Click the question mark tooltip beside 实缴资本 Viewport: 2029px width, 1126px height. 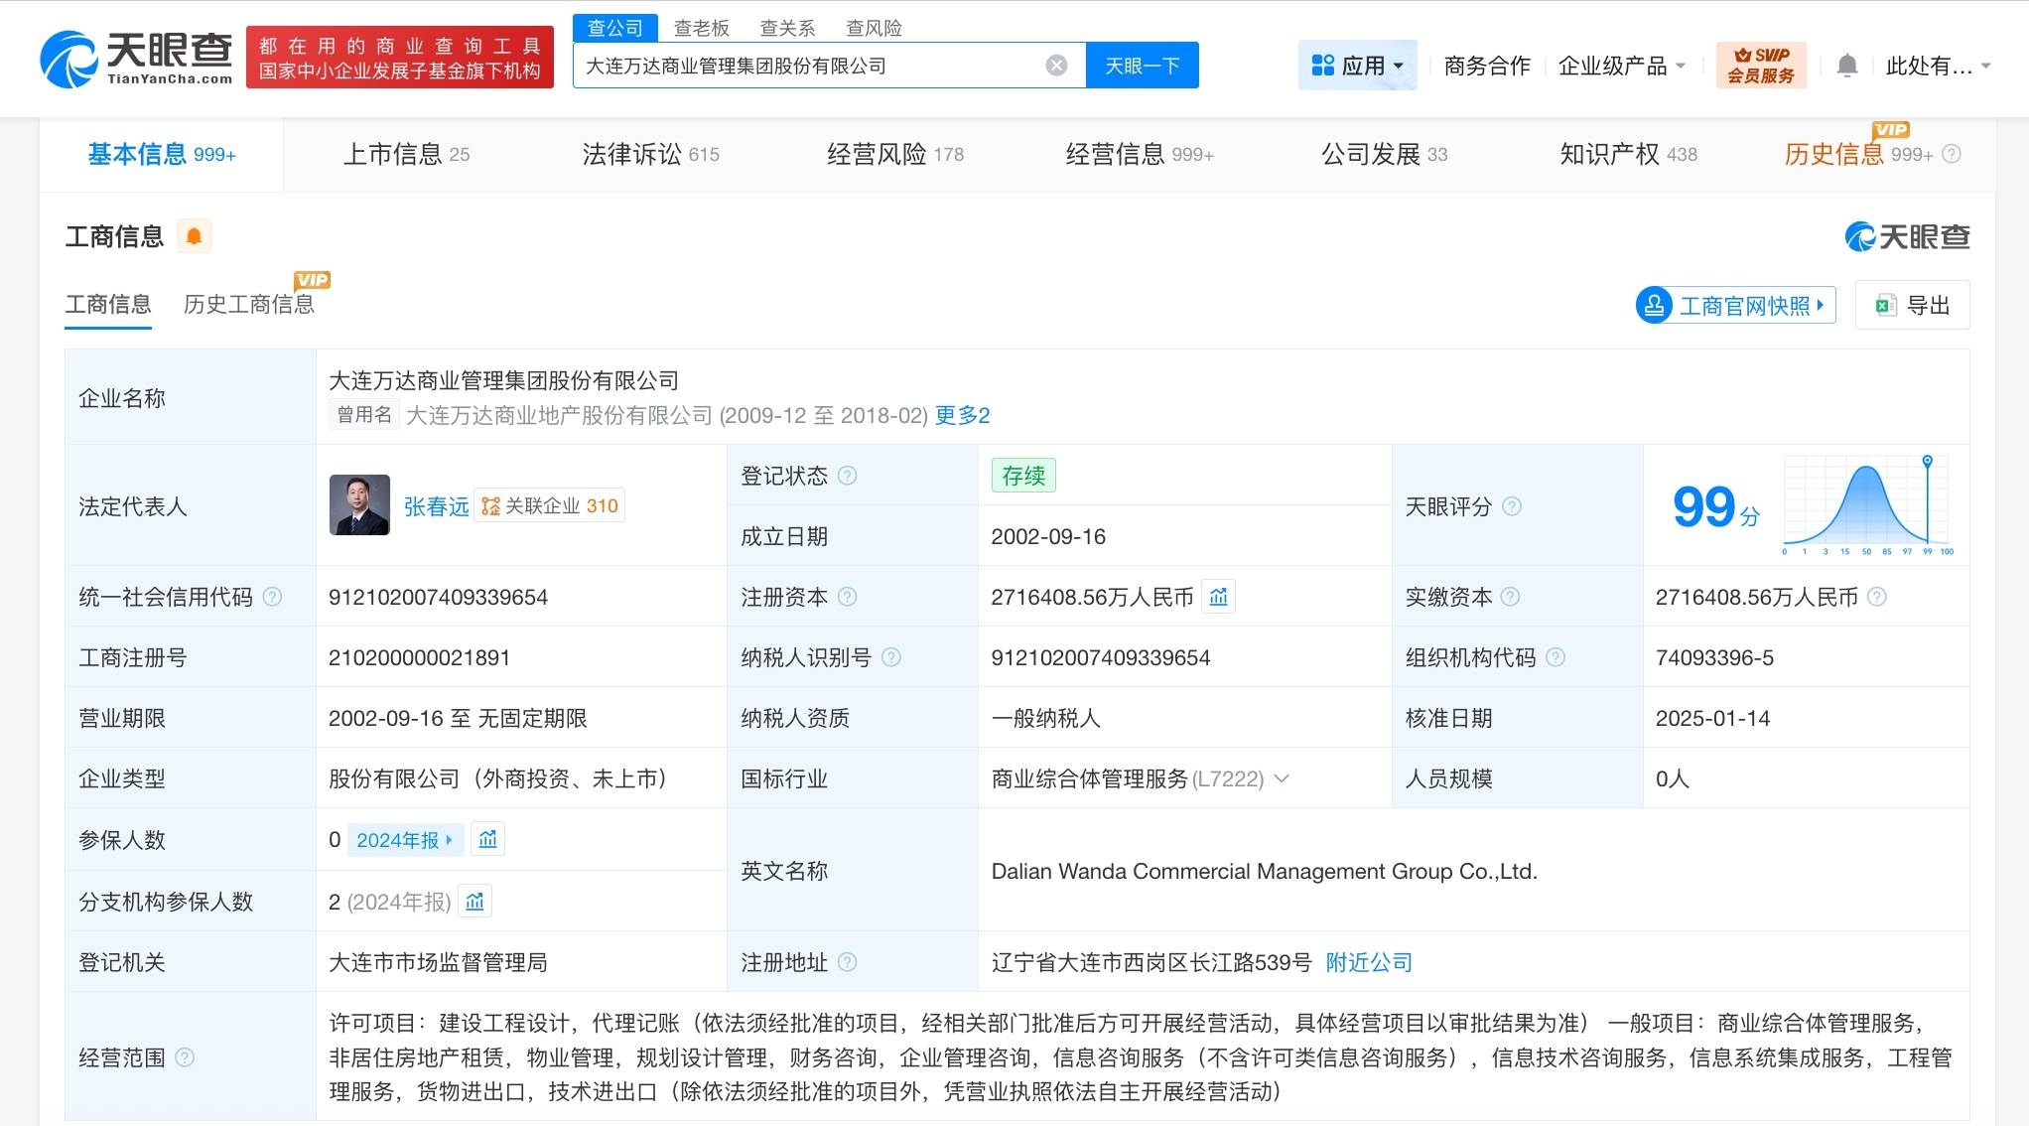click(1511, 597)
